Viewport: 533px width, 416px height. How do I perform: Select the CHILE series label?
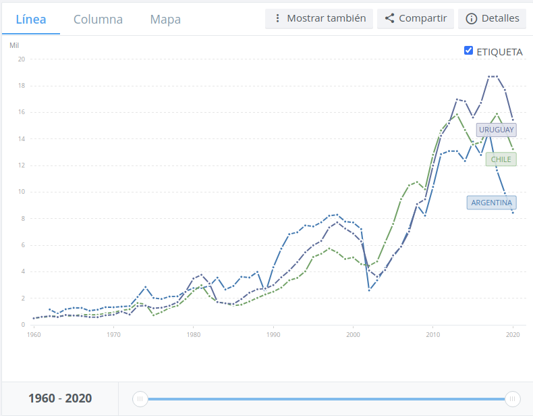click(x=501, y=159)
